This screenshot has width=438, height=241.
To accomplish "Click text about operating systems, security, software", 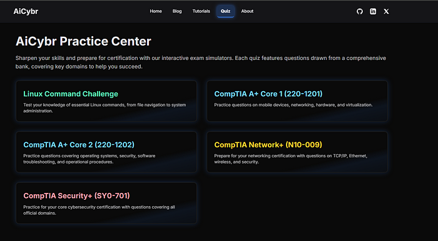I will pyautogui.click(x=89, y=159).
